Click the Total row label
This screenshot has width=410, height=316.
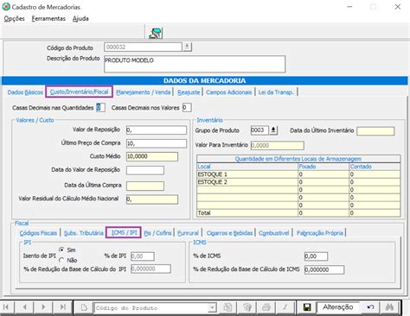tap(204, 213)
